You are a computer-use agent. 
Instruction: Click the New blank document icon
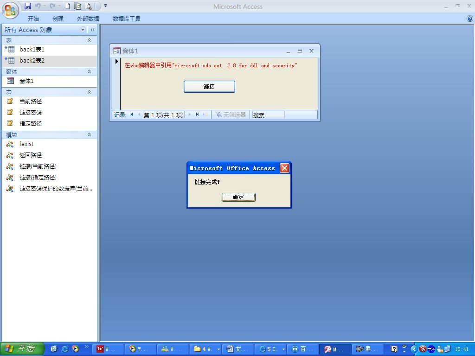(67, 6)
